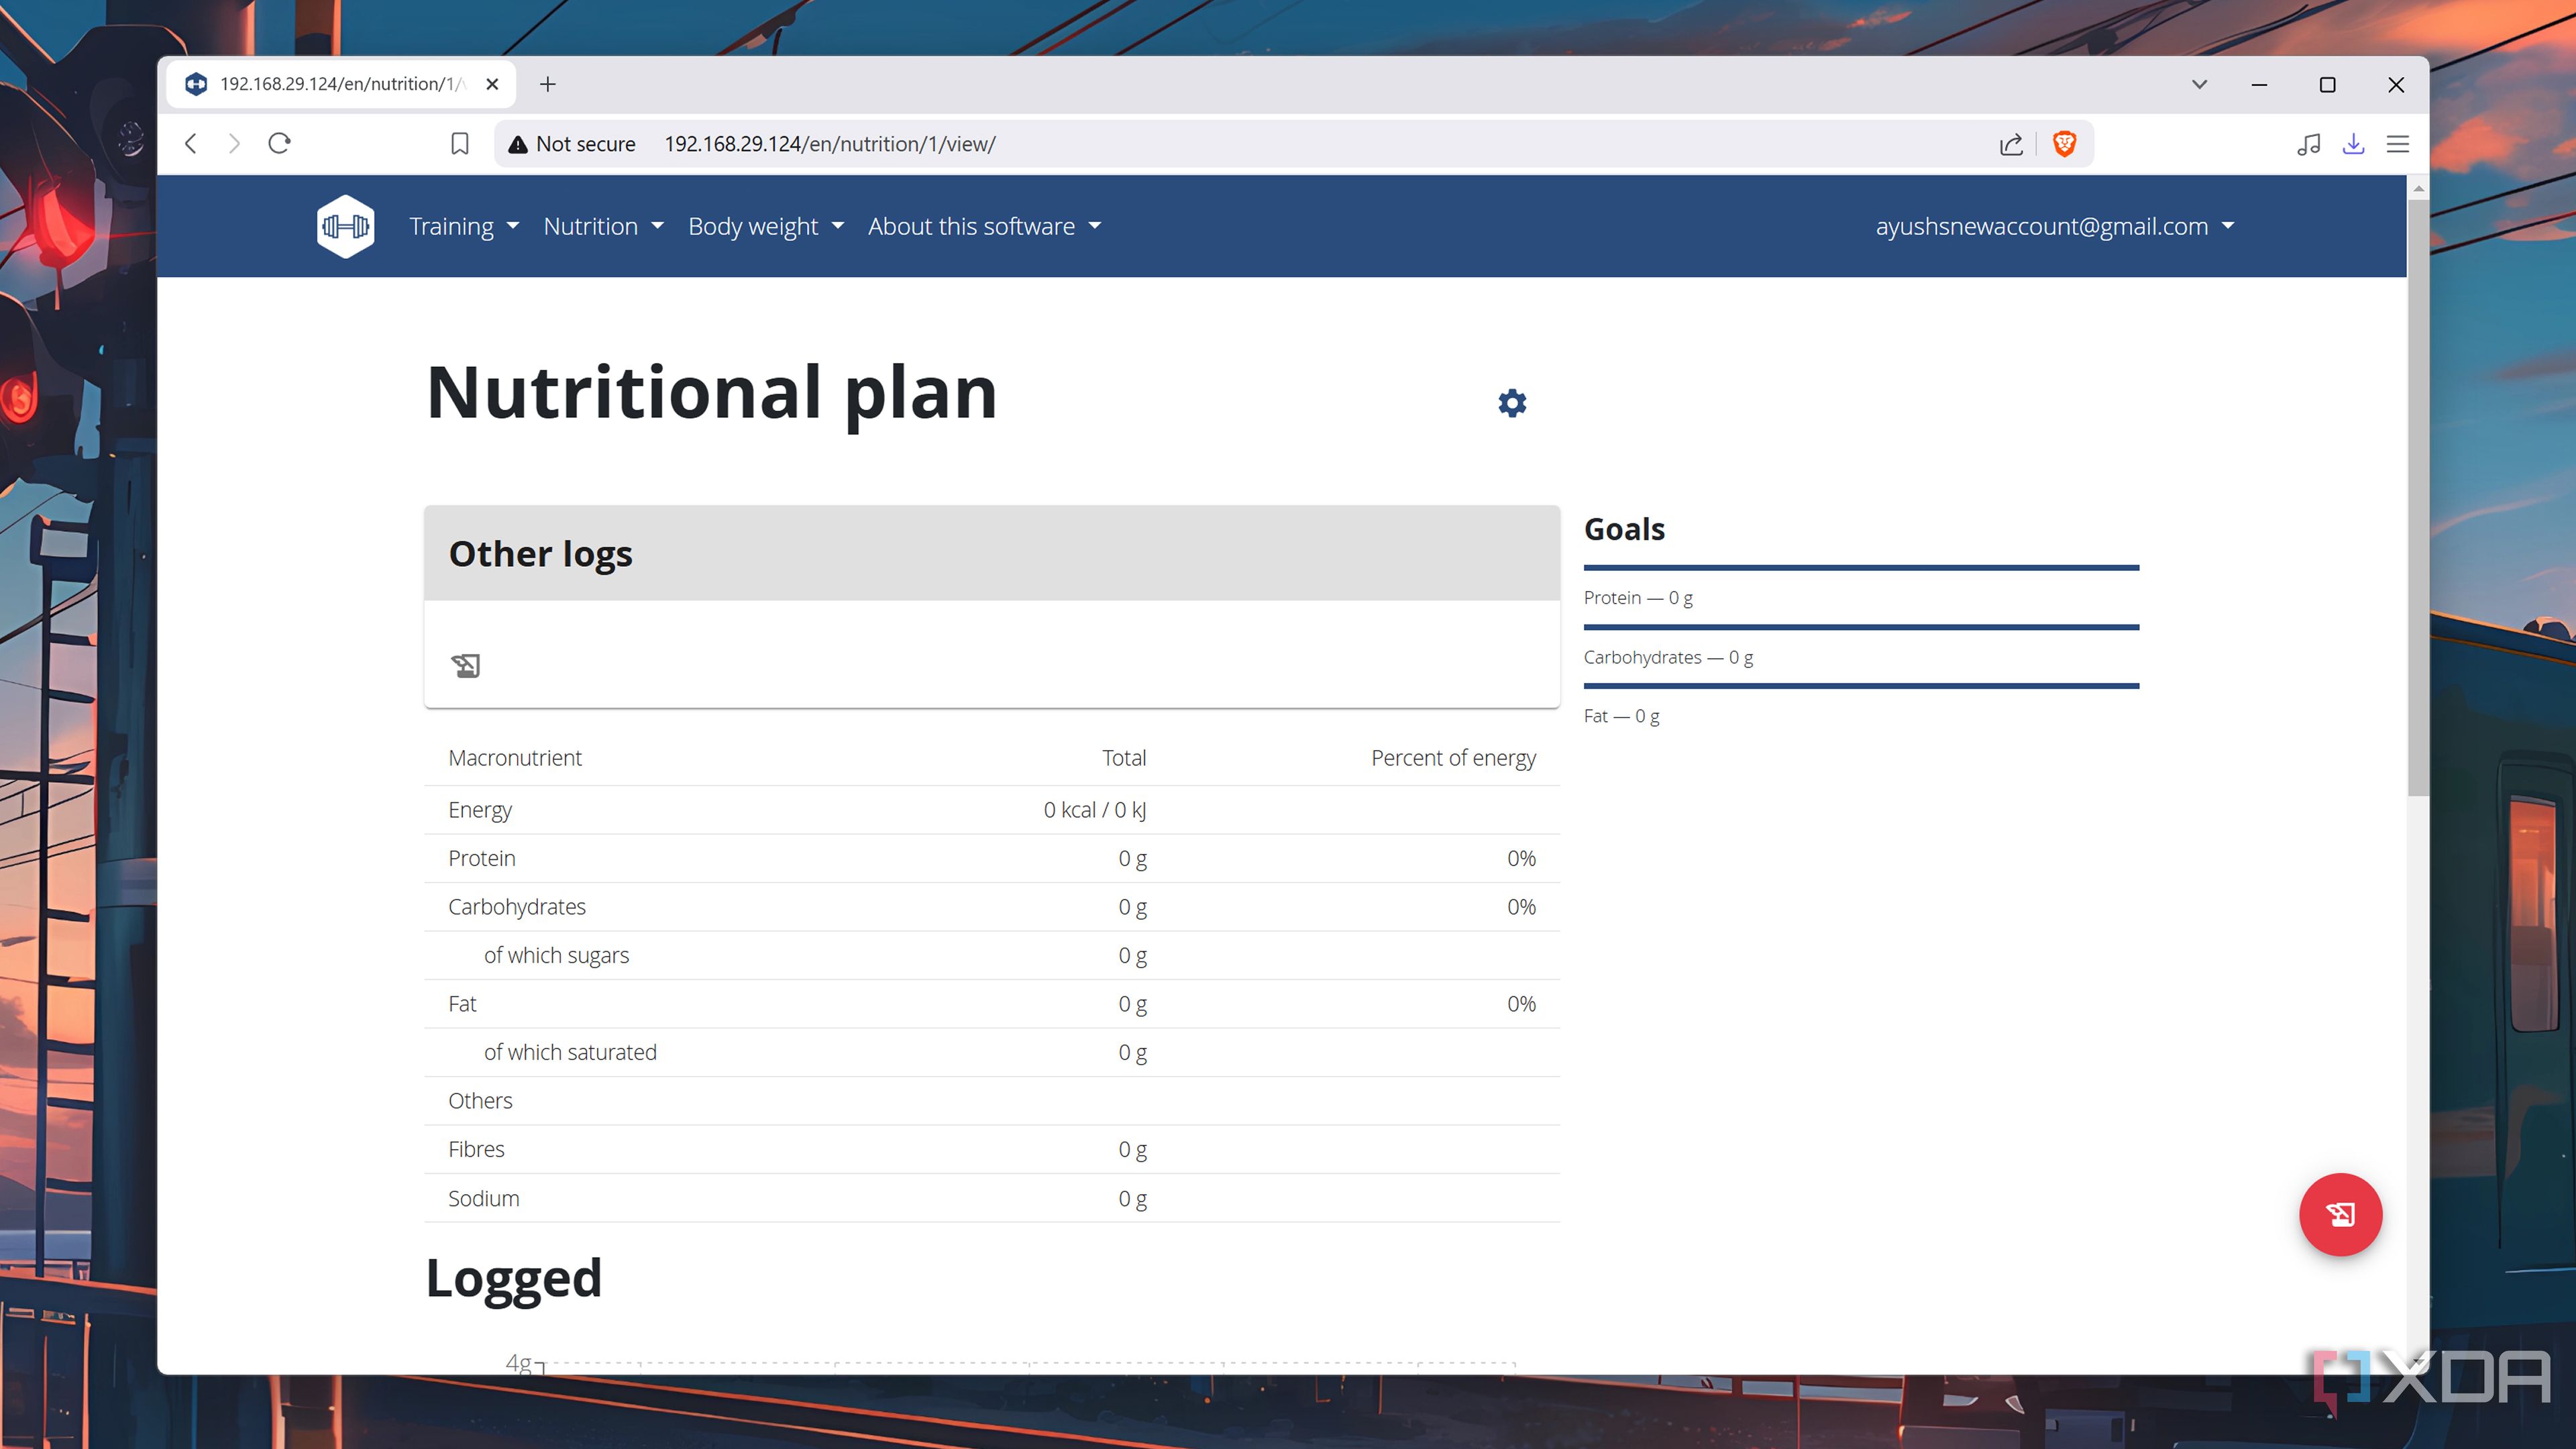
Task: Expand the tab search chevron
Action: pos(2199,84)
